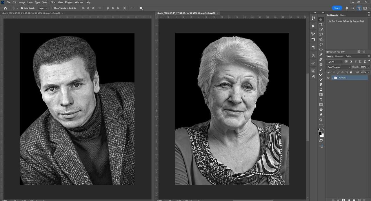Screen dimensions: 371x201
Task: Enable Show Transform Controls checkbox
Action: [52, 8]
